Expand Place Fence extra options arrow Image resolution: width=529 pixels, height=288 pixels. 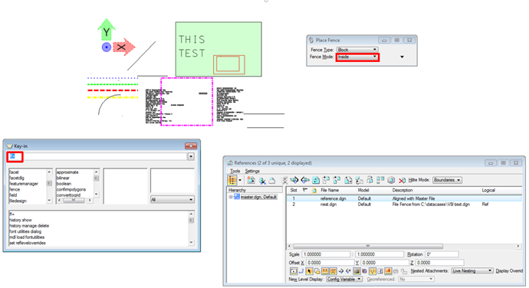402,57
